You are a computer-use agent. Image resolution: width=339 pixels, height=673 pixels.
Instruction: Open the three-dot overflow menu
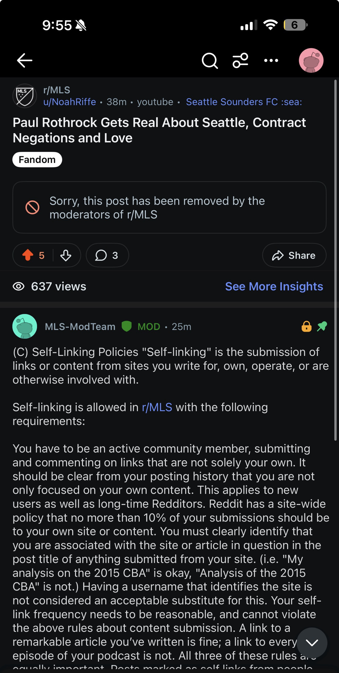point(271,61)
